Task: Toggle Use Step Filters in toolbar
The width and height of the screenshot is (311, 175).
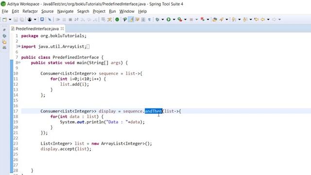Action: point(109,19)
